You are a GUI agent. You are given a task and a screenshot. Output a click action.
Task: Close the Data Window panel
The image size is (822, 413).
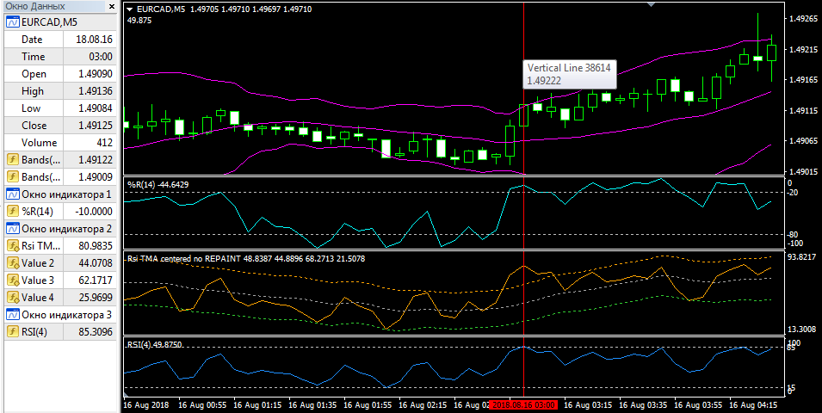[112, 7]
